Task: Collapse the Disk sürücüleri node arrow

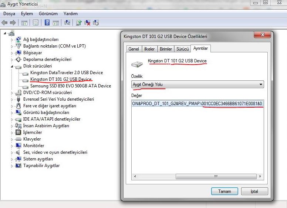Action: (x=12, y=66)
